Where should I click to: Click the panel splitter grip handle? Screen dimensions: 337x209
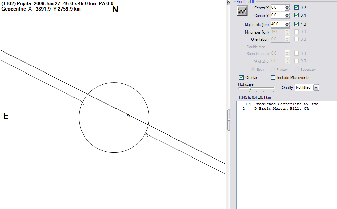[229, 120]
